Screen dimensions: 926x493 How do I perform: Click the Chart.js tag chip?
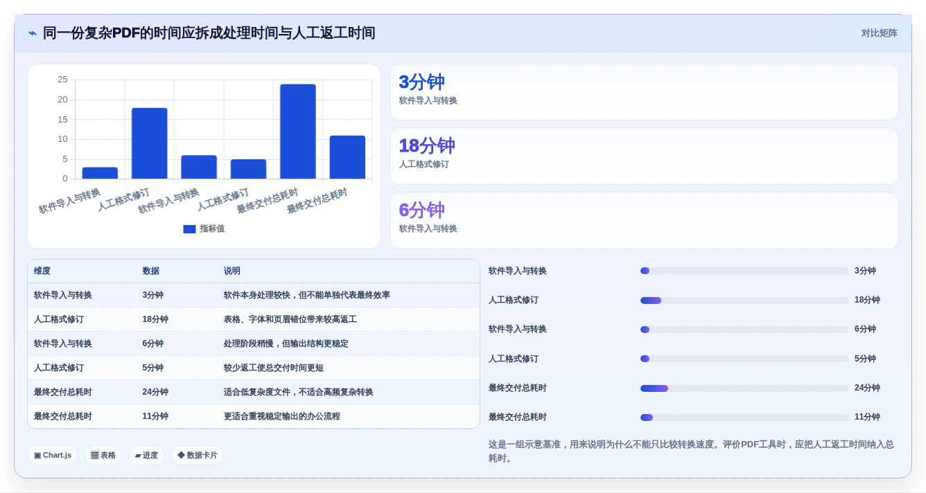tap(53, 455)
